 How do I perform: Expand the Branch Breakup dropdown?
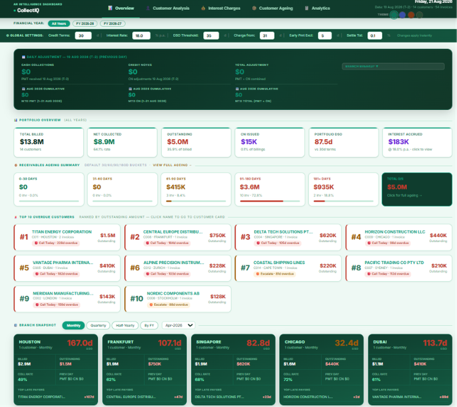[x=393, y=66]
